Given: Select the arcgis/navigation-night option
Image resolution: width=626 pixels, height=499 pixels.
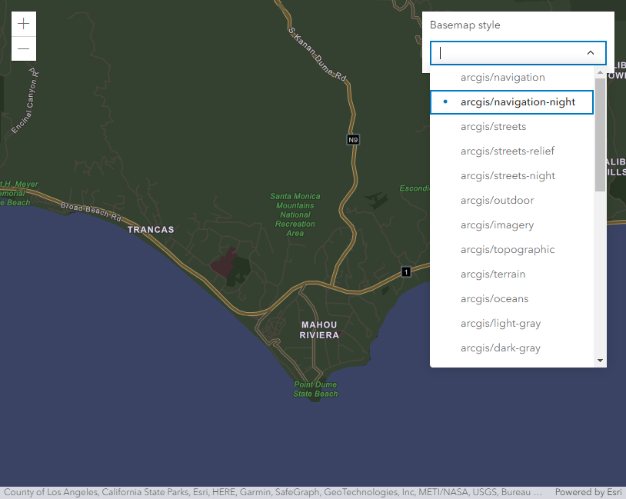Looking at the screenshot, I should coord(517,102).
